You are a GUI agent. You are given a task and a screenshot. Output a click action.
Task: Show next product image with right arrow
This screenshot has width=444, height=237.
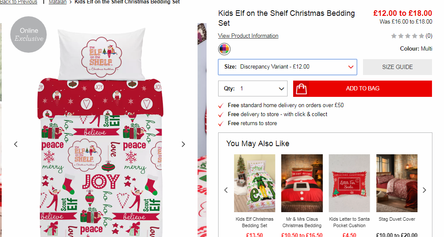[183, 144]
